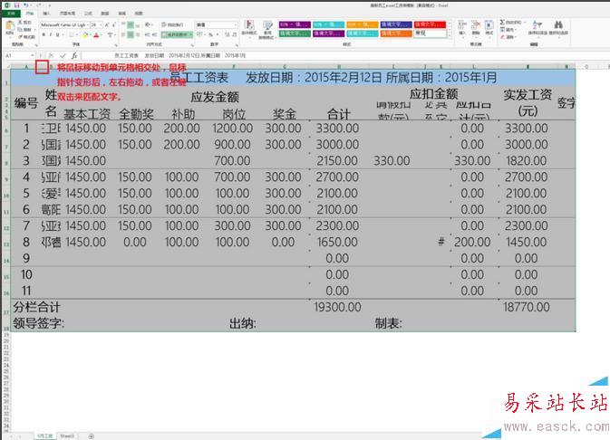
Task: Toggle right horizontal alignment
Action: pyautogui.click(x=138, y=34)
